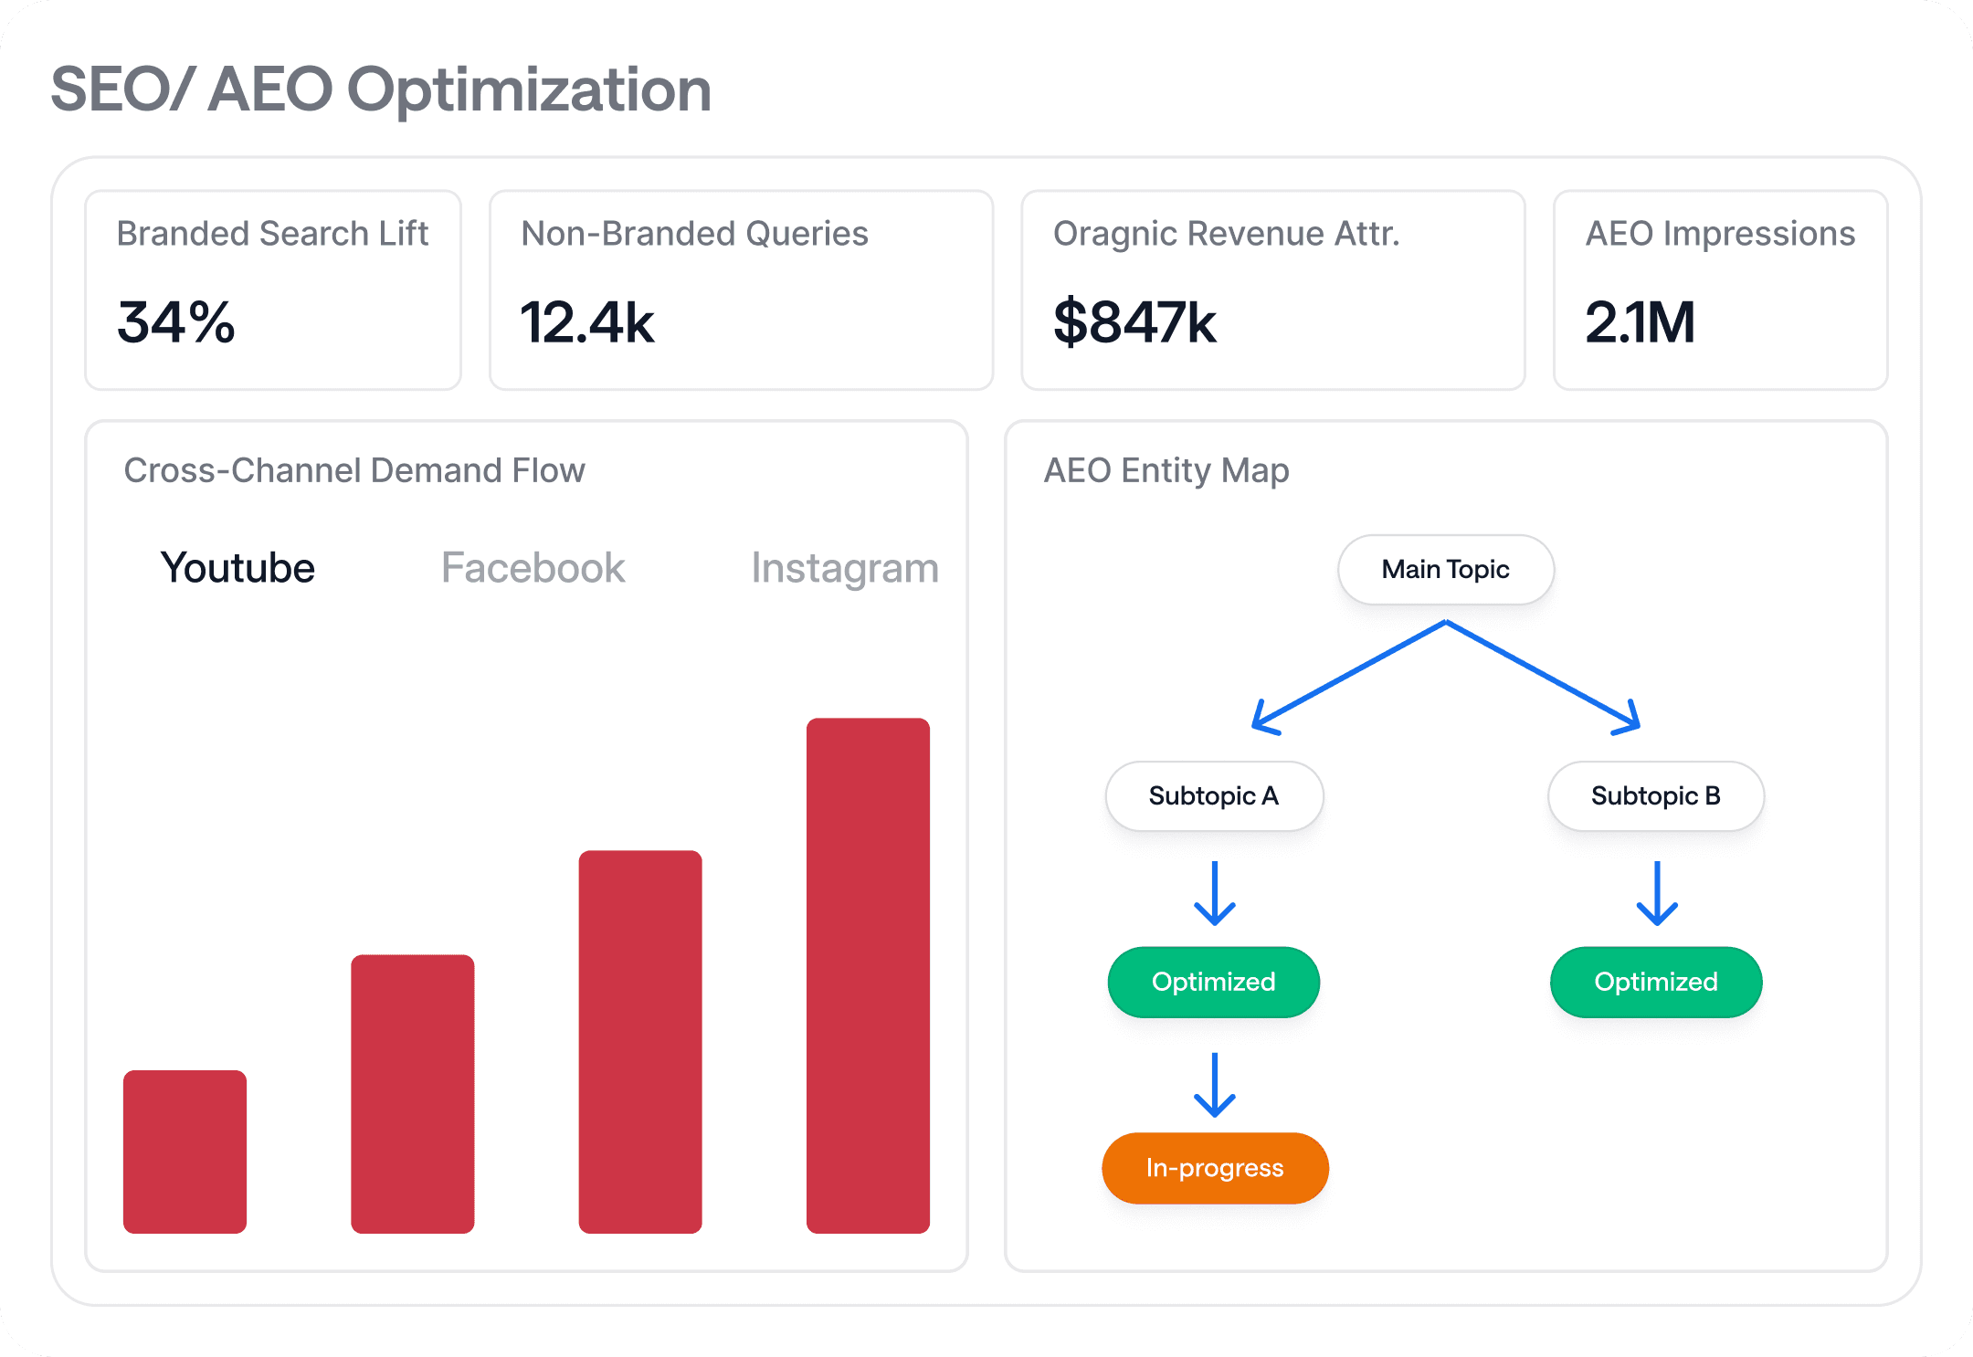Image resolution: width=1973 pixels, height=1357 pixels.
Task: Switch to the Instagram tab
Action: [844, 568]
